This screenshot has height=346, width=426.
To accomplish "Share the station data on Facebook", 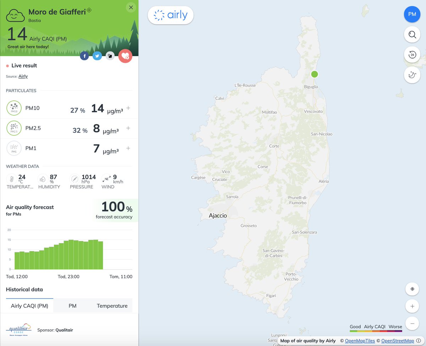I will point(84,56).
